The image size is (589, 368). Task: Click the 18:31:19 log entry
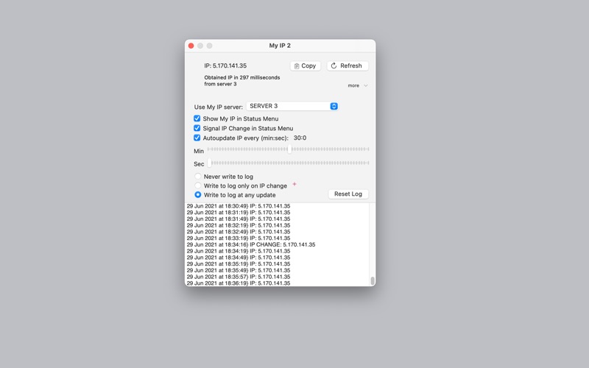[x=239, y=213]
